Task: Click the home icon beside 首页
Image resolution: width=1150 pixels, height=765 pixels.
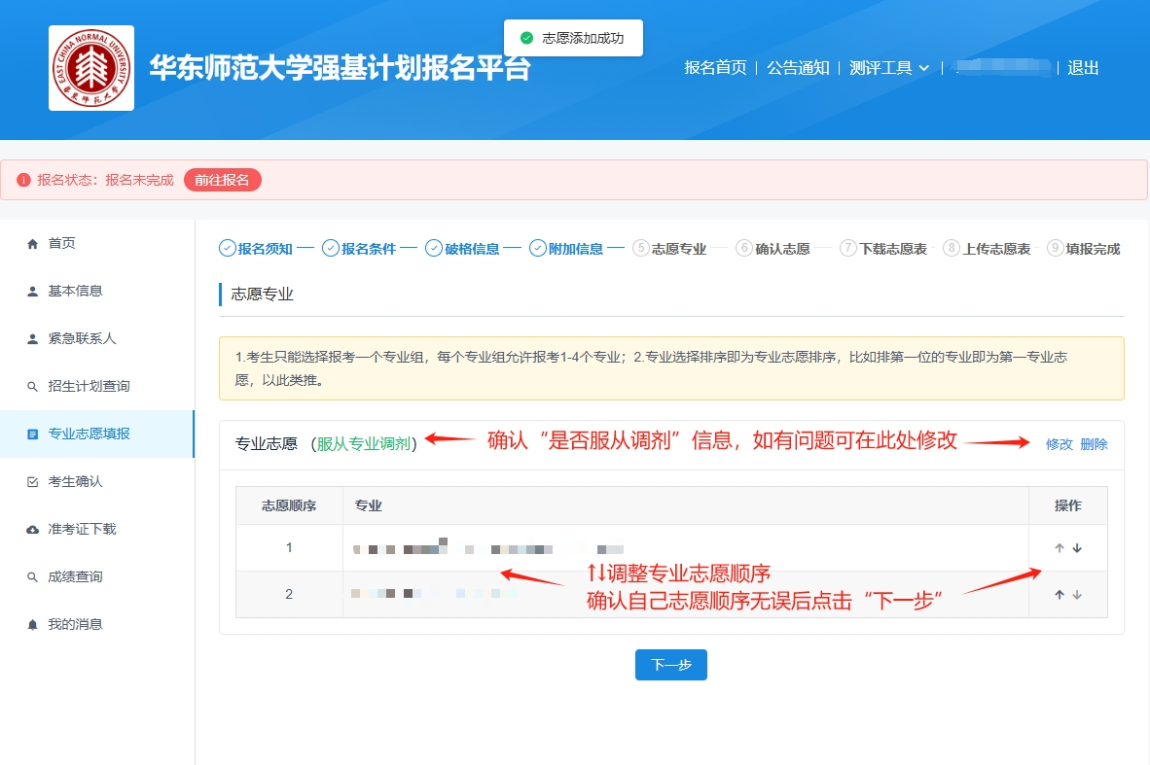Action: pos(32,243)
